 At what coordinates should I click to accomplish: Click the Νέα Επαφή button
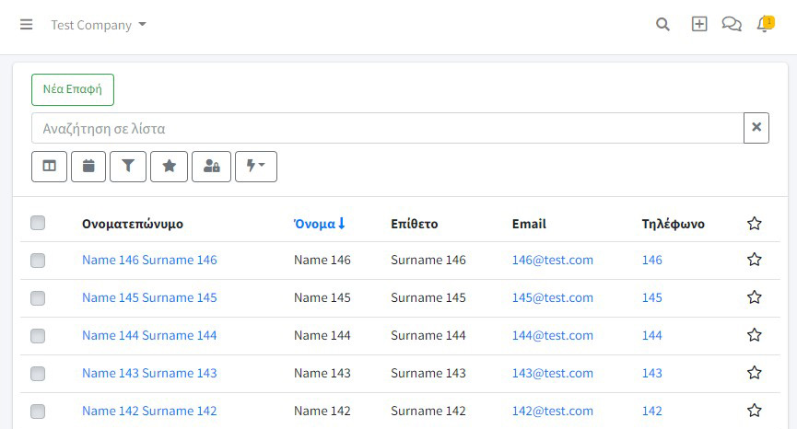73,90
